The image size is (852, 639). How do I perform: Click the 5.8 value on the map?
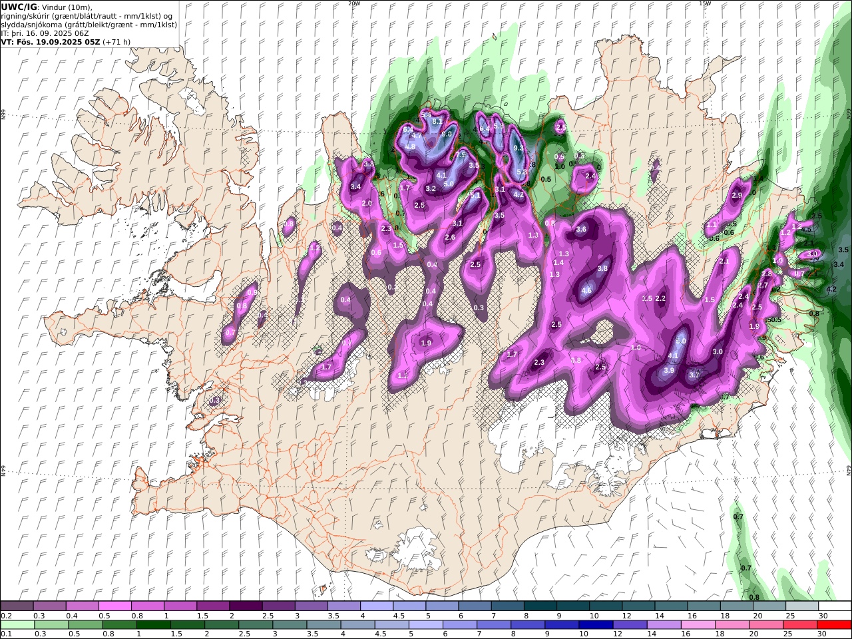pos(522,172)
